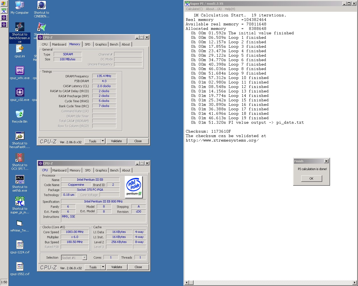Open Graphics tab in upper CPU-Z window
This screenshot has width=358, height=286.
pyautogui.click(x=101, y=44)
